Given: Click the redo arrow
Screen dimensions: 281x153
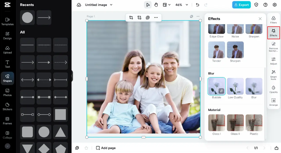Looking at the screenshot, I should click(x=206, y=5).
